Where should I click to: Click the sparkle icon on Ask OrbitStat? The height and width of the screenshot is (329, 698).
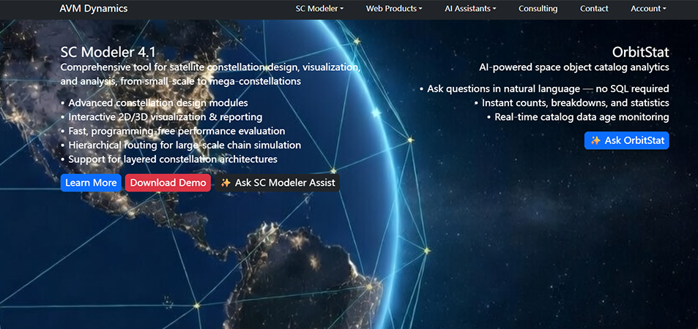click(595, 140)
